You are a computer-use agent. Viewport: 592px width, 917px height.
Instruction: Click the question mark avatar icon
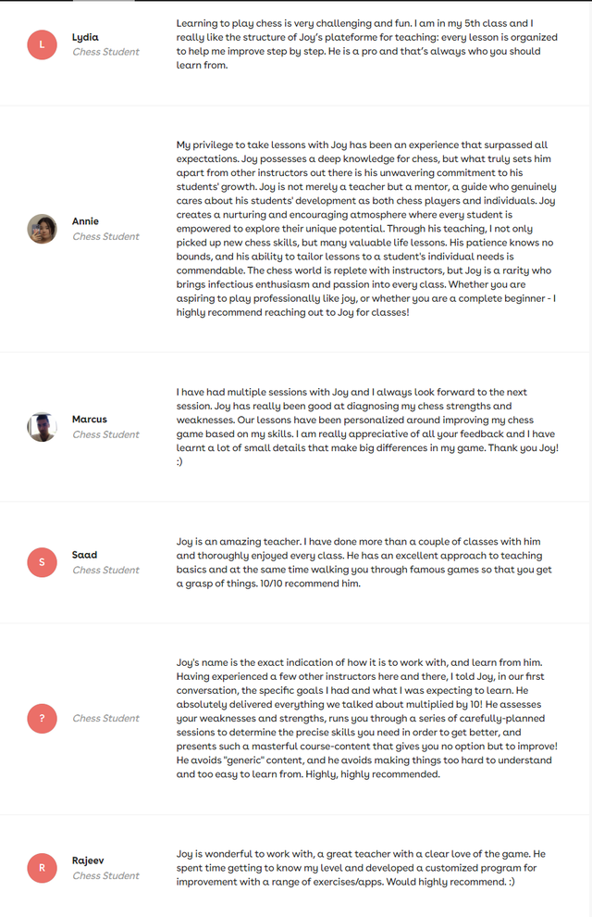42,718
